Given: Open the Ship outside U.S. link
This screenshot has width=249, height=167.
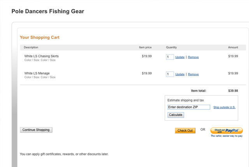Looking at the screenshot, I should 224,107.
